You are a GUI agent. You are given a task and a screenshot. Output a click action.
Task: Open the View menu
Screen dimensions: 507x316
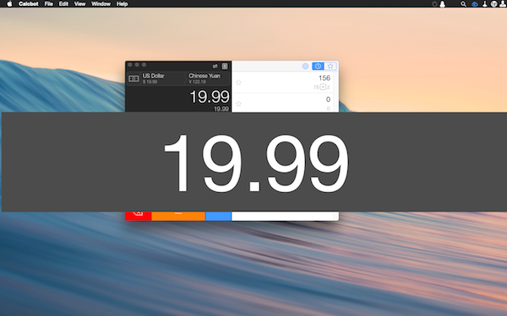click(x=79, y=4)
